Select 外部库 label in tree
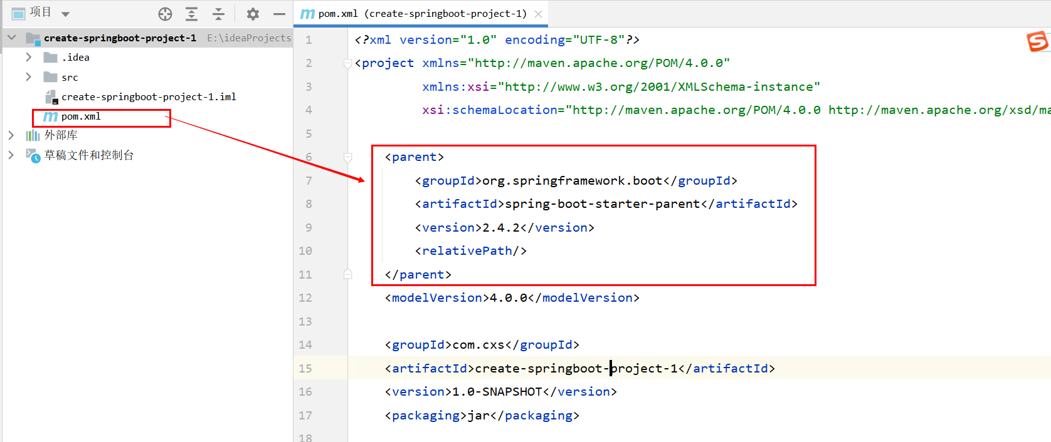Image resolution: width=1051 pixels, height=442 pixels. [61, 135]
